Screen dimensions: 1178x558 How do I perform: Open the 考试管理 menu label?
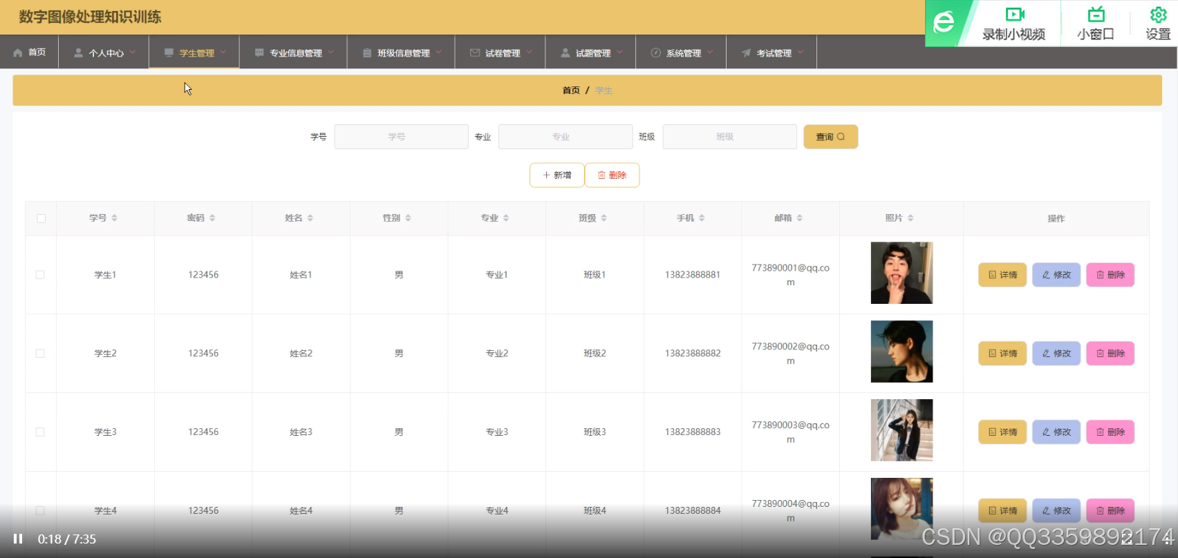[774, 53]
